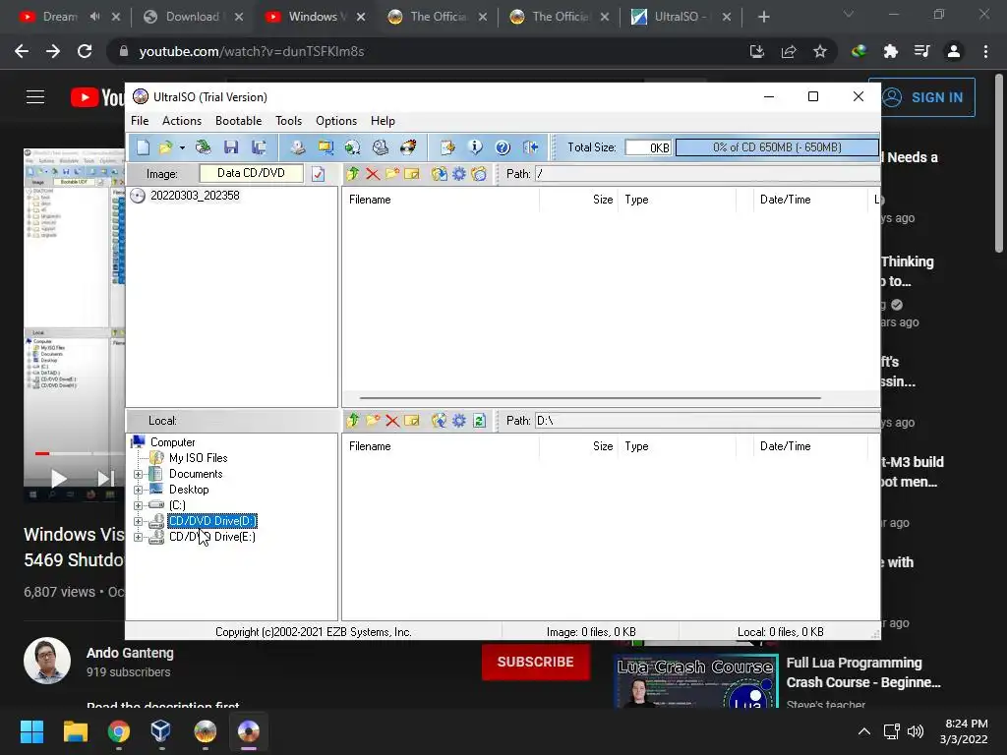The width and height of the screenshot is (1007, 755).
Task: Select the My ISO Files tree item
Action: [x=198, y=458]
